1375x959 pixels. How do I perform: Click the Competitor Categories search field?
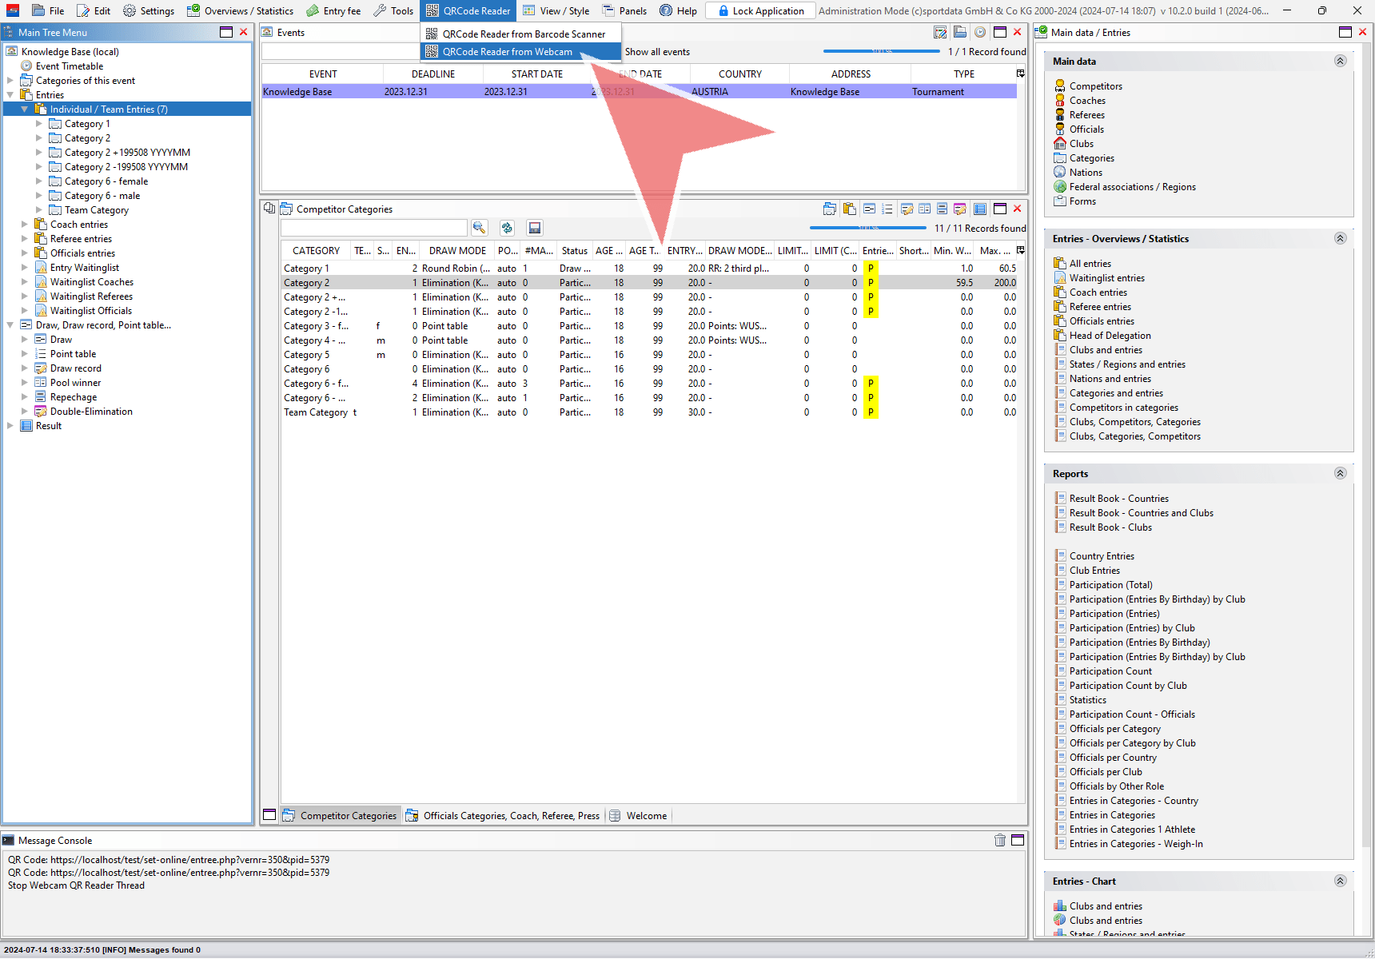coord(373,228)
